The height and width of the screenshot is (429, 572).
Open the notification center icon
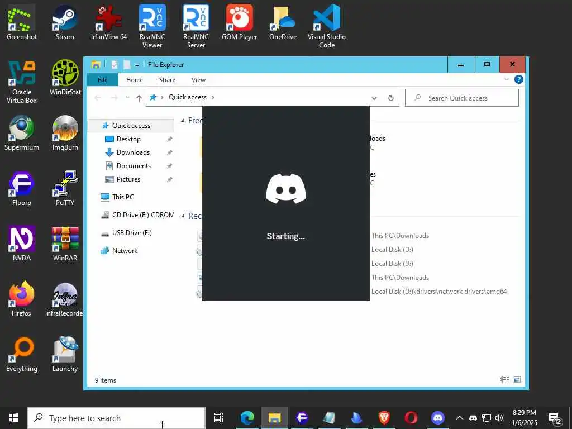(556, 418)
